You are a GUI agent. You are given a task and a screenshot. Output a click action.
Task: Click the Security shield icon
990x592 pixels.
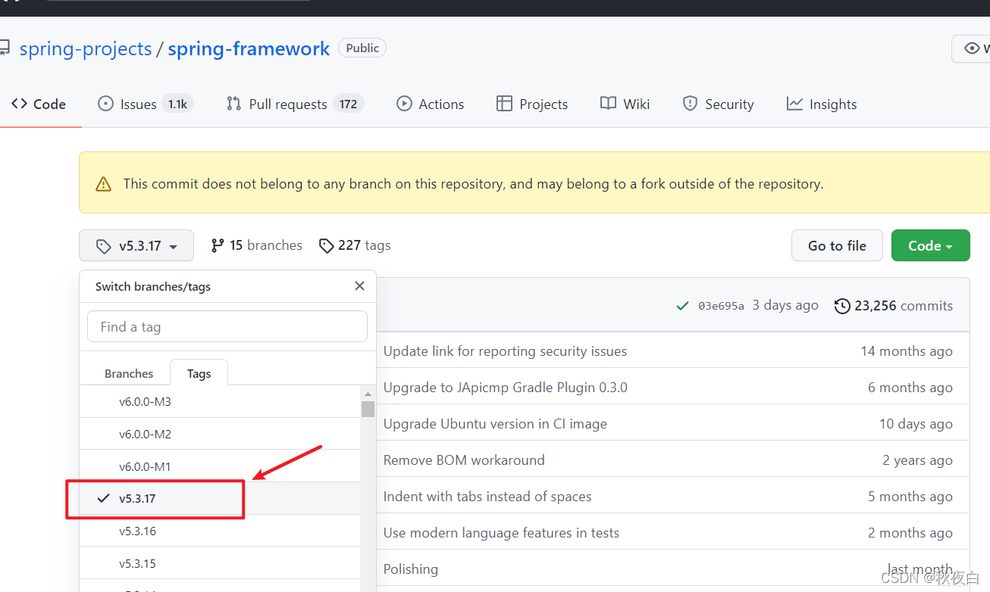point(690,104)
